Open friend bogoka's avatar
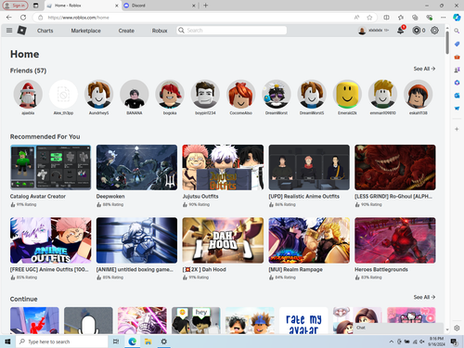The height and width of the screenshot is (348, 464). pos(170,94)
